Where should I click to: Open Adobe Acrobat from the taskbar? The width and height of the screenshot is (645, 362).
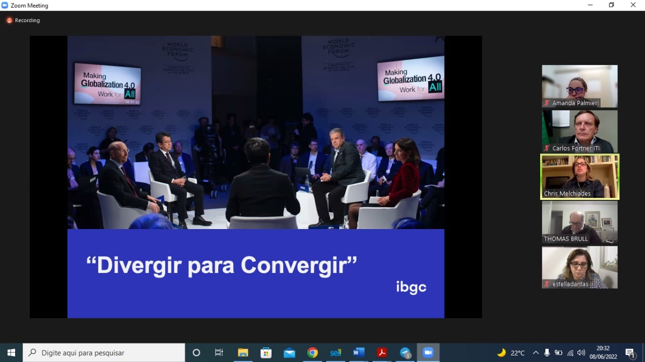click(382, 352)
